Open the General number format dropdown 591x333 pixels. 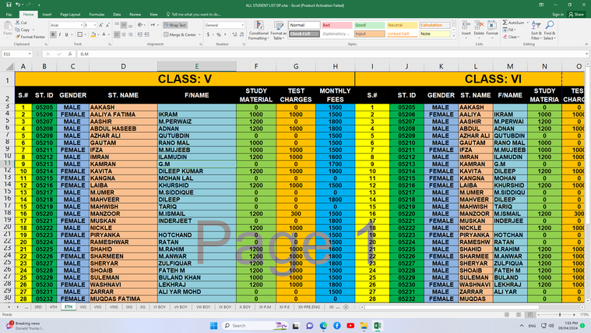pos(242,25)
